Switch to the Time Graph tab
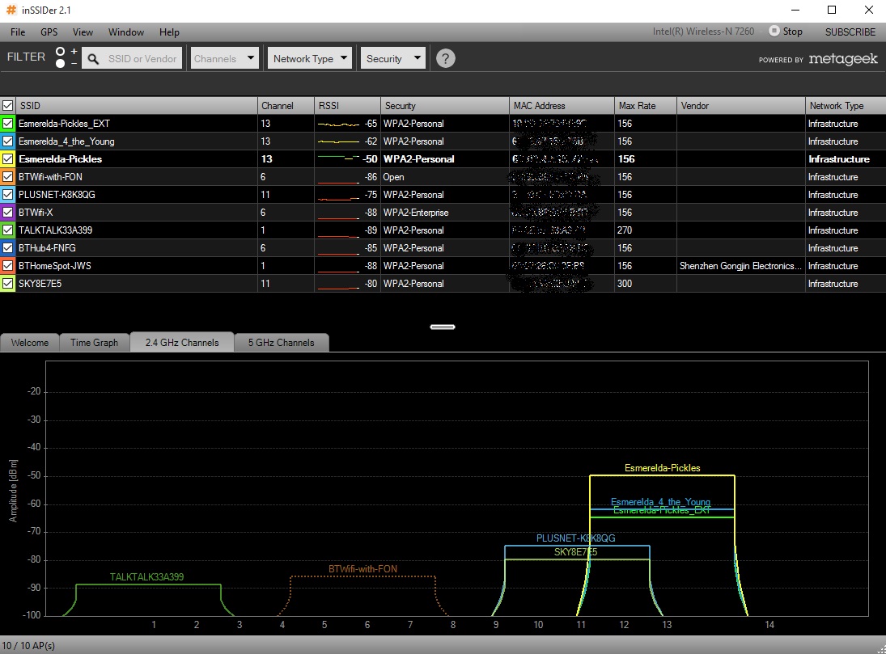This screenshot has height=654, width=886. (x=94, y=343)
